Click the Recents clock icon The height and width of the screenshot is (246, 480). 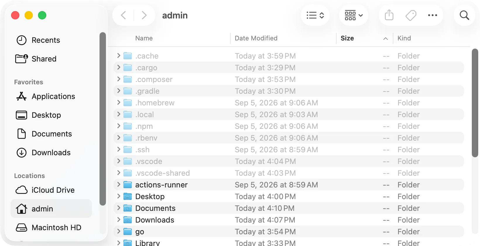[21, 40]
